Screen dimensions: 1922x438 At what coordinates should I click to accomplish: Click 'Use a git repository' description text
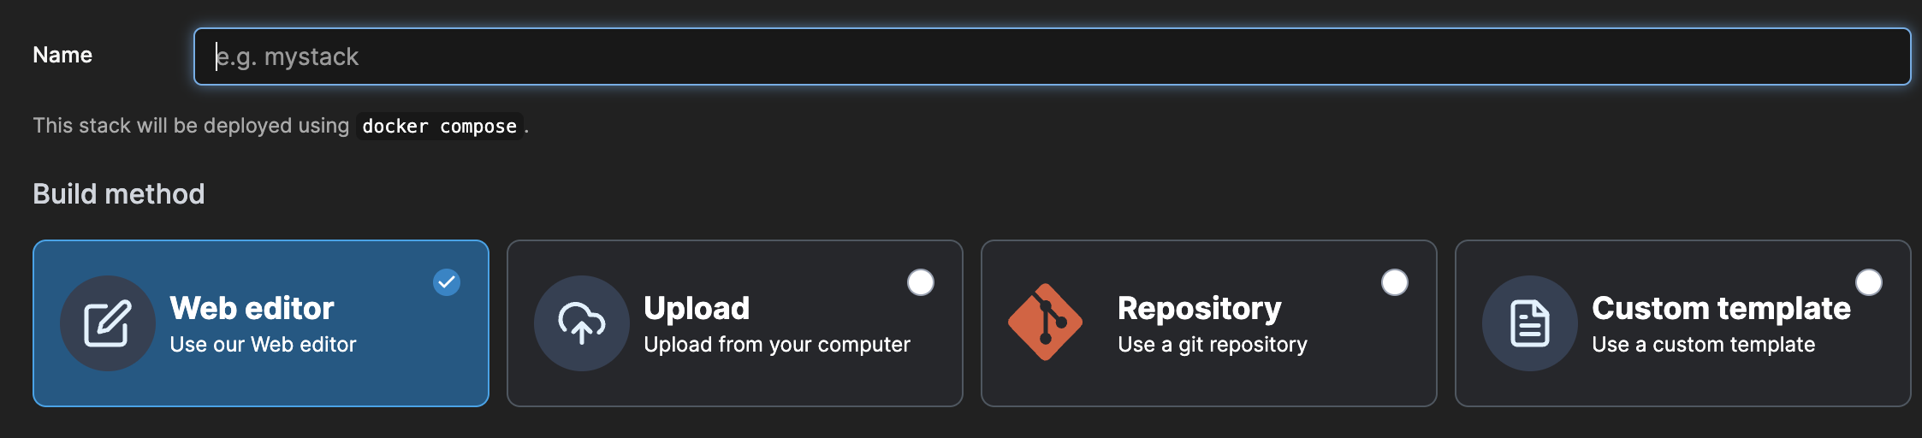(1213, 344)
